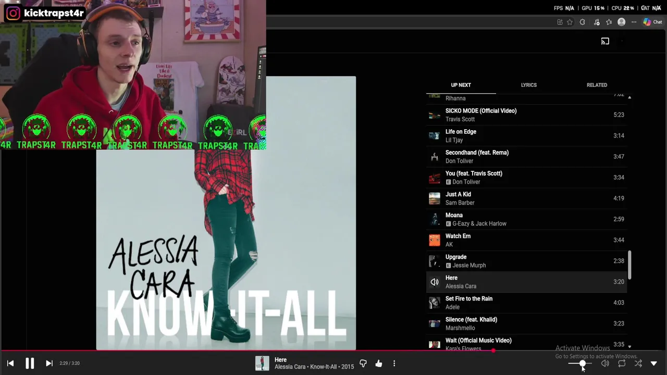Adjust the volume slider knob
Viewport: 667px width, 375px height.
(x=582, y=364)
